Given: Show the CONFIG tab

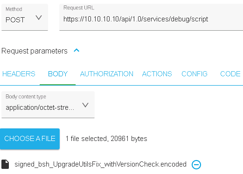Looking at the screenshot, I should click(194, 74).
